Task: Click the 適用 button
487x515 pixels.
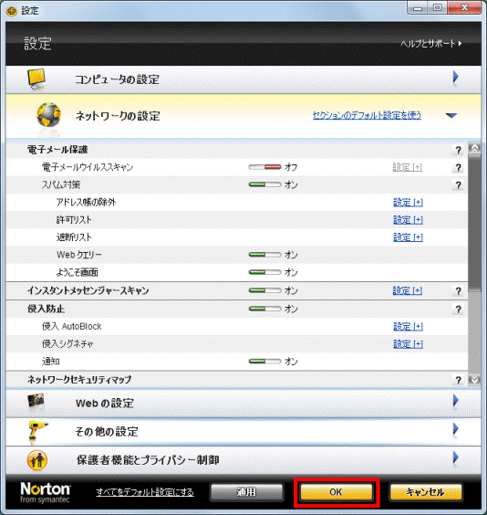Action: click(246, 492)
